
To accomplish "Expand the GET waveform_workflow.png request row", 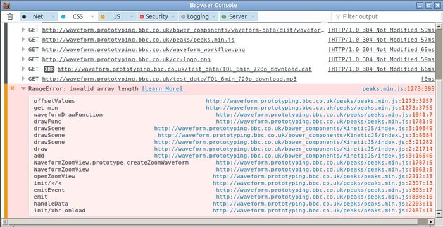I will [x=23, y=50].
